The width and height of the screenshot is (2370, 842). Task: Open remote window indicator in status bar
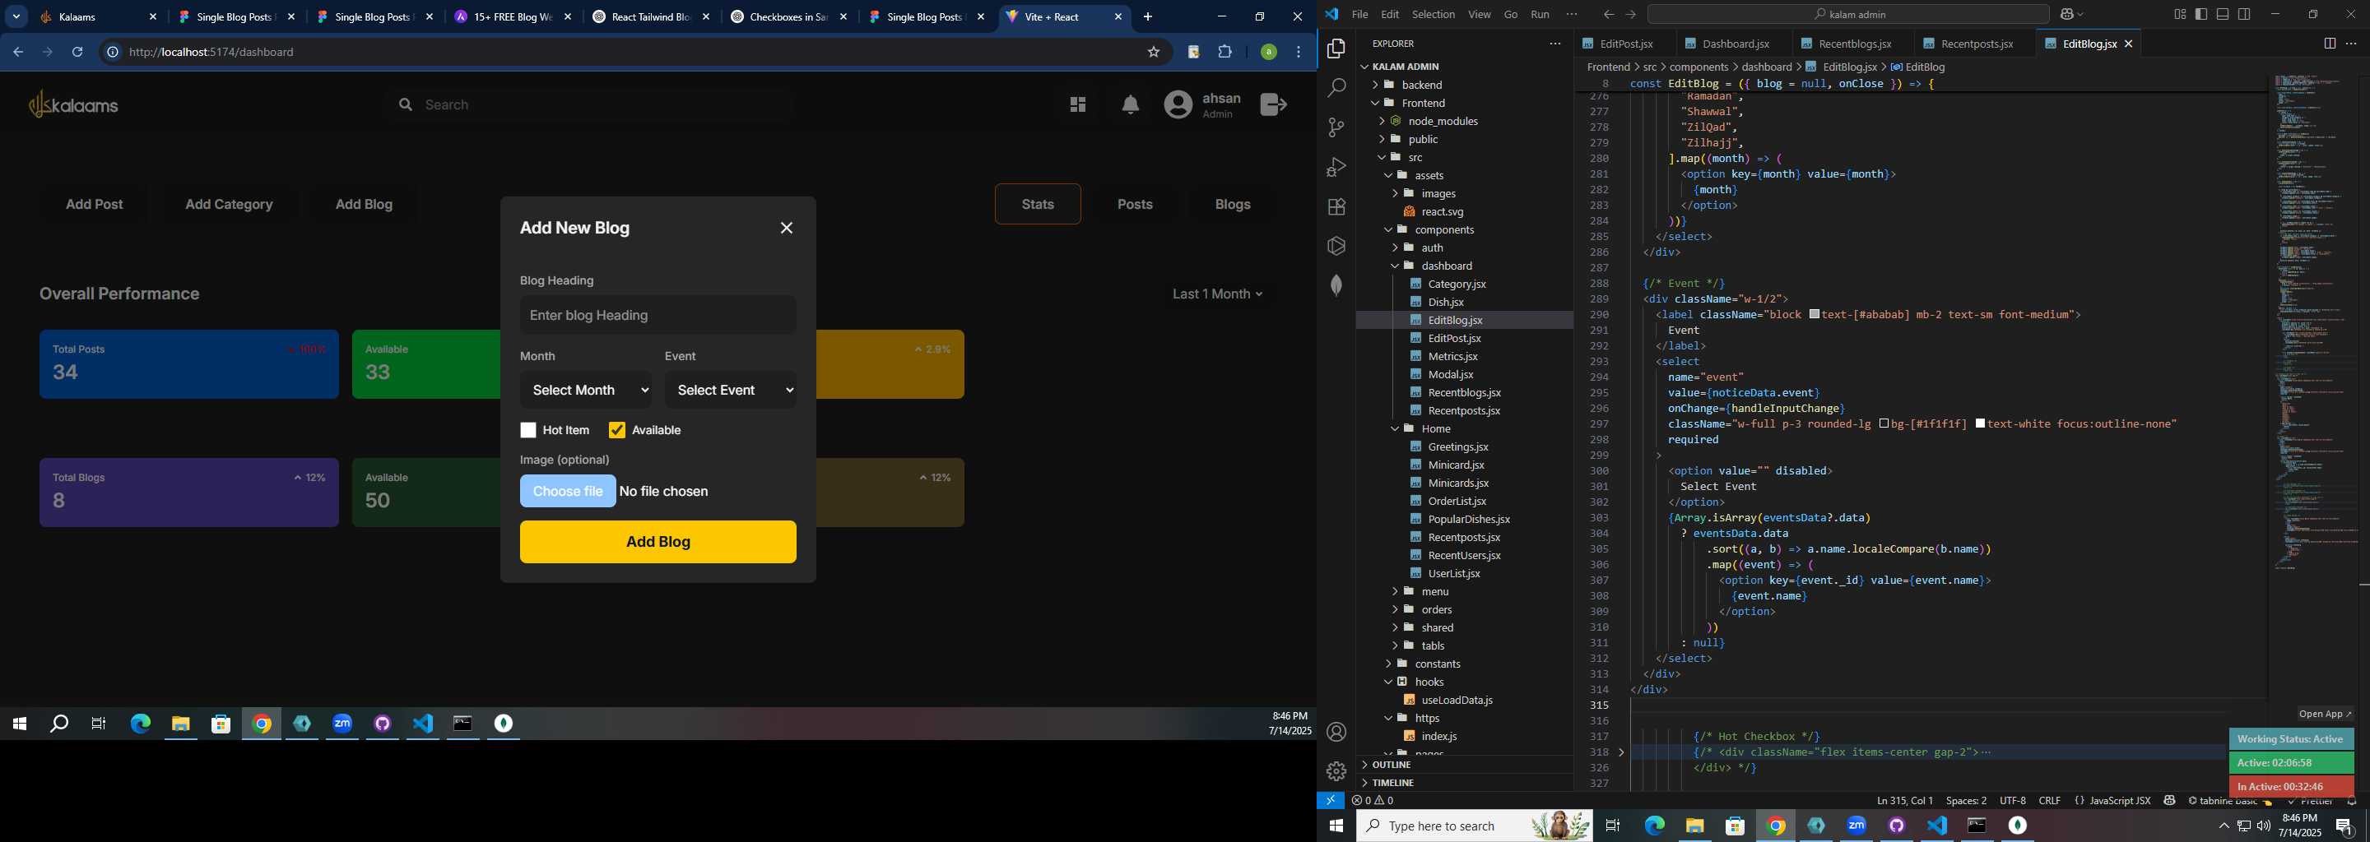pyautogui.click(x=1331, y=801)
